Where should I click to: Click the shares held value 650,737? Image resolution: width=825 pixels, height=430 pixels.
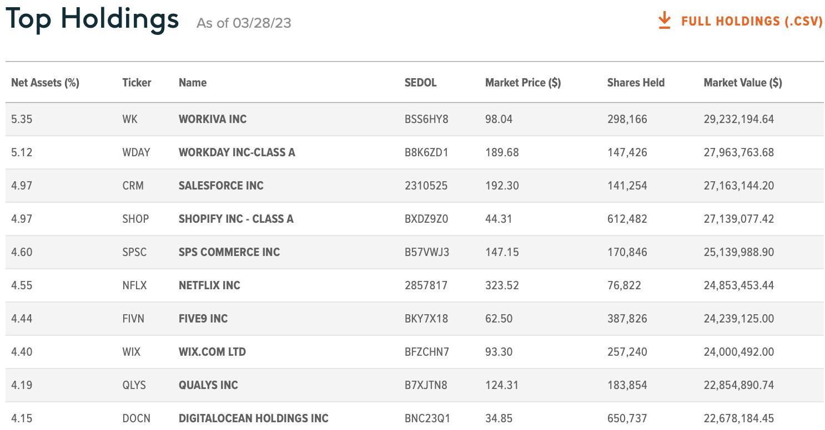(627, 418)
